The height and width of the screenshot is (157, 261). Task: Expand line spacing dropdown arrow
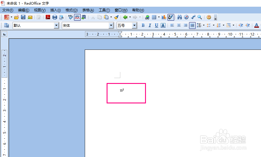(204, 25)
